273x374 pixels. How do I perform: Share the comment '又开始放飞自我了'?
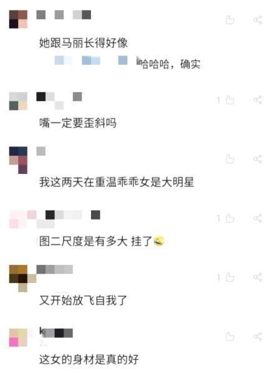[258, 277]
